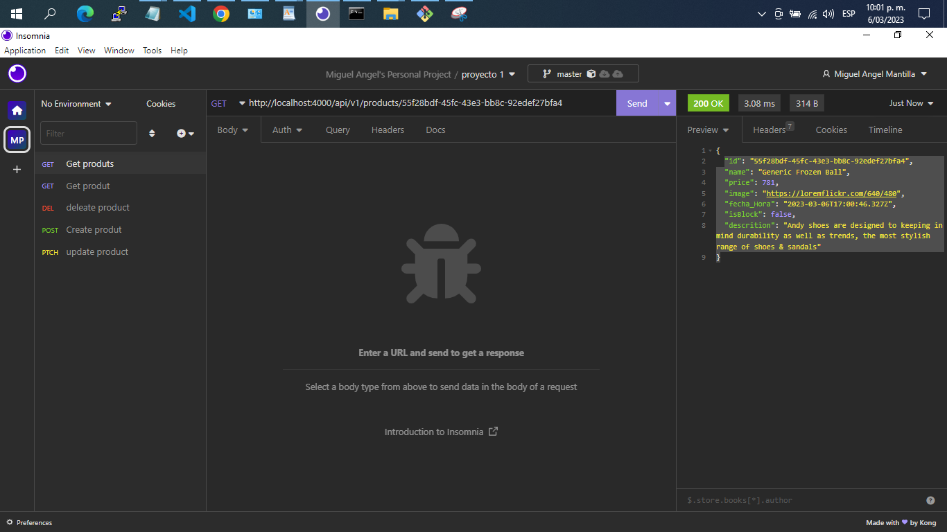Click the request sort icon beside the filter box
Image resolution: width=947 pixels, height=532 pixels.
click(152, 133)
